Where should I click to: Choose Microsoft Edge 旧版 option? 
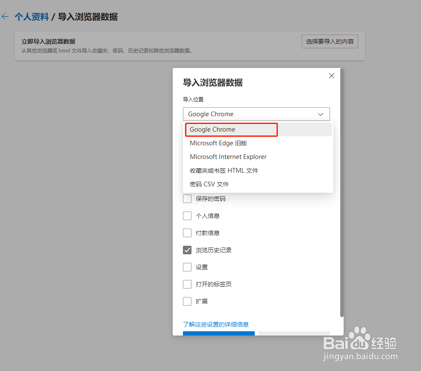pos(258,143)
